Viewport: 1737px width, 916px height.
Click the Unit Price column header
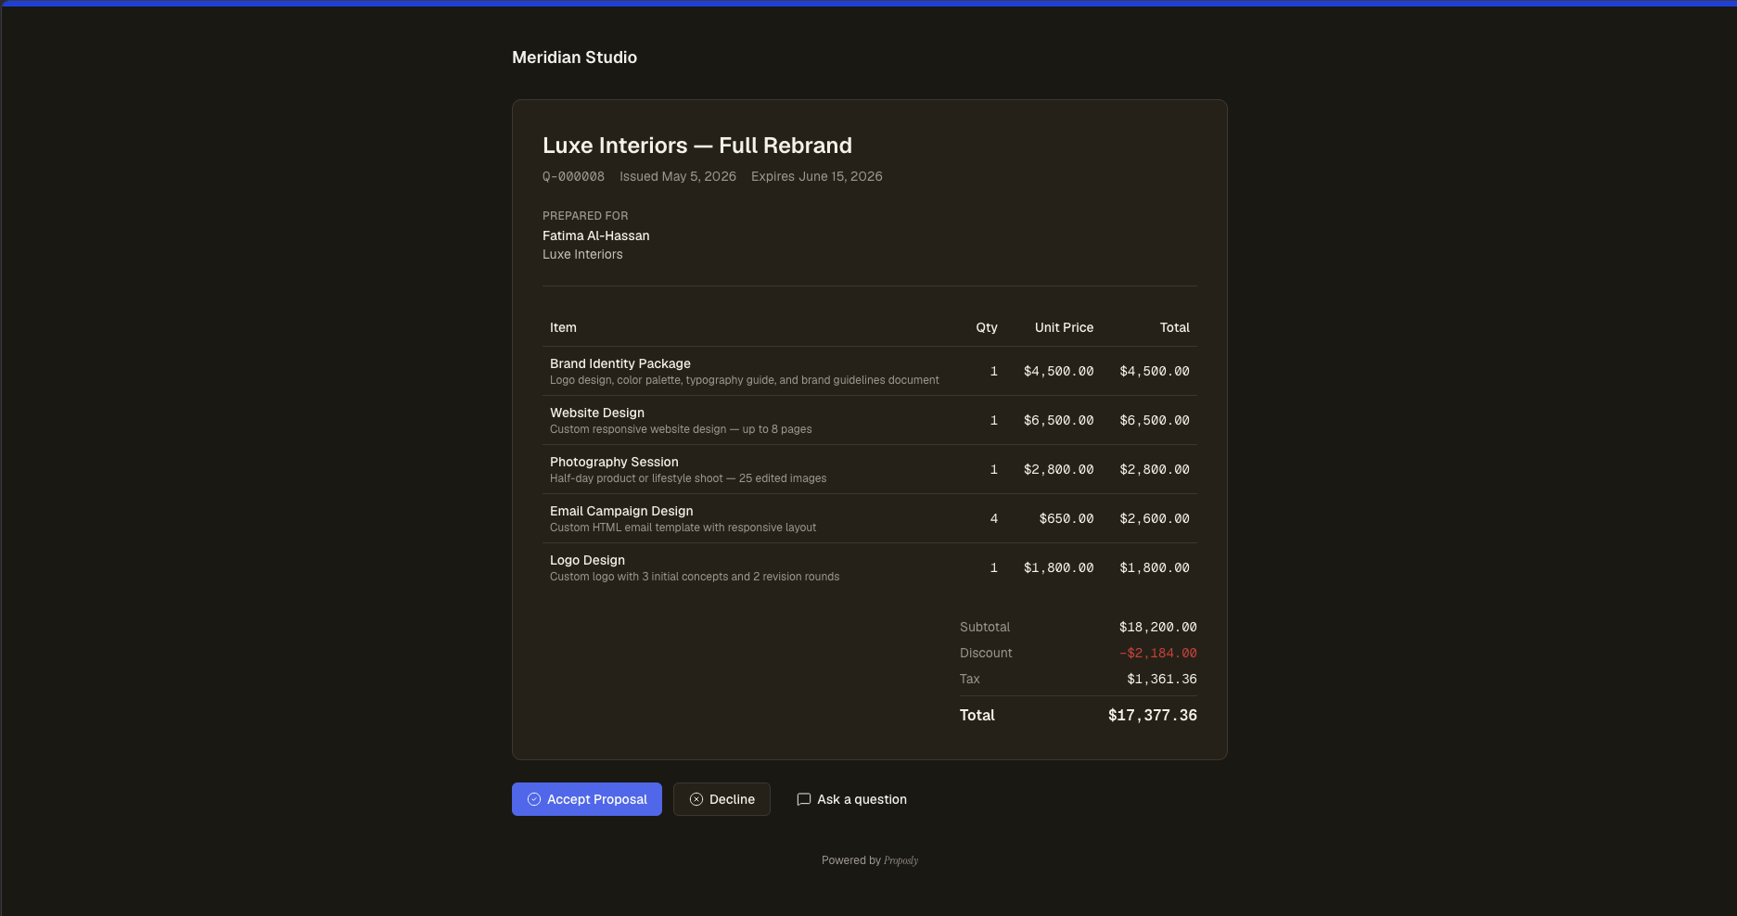pos(1064,327)
